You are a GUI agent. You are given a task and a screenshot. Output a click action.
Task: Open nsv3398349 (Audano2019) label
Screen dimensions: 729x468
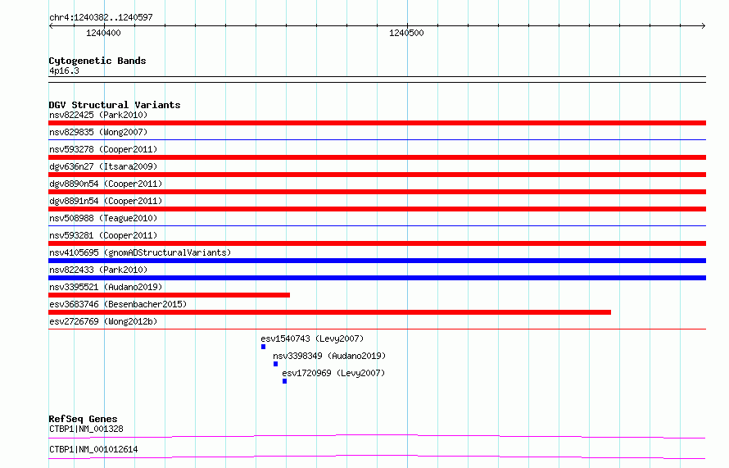point(329,356)
